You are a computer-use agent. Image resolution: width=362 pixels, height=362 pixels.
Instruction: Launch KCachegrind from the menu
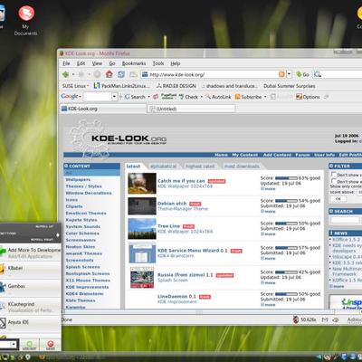point(30,307)
